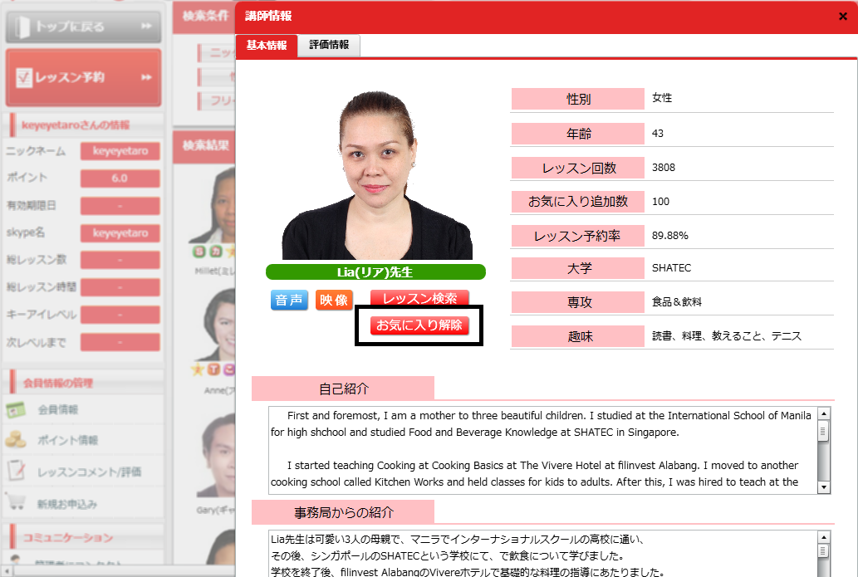
Task: Click the トップに戻る door icon
Action: [x=22, y=27]
